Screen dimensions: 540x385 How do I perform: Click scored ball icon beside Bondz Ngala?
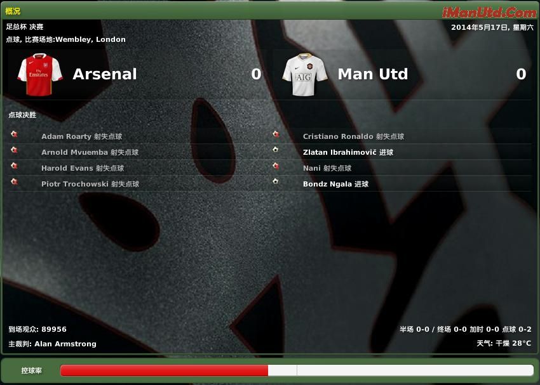click(276, 181)
